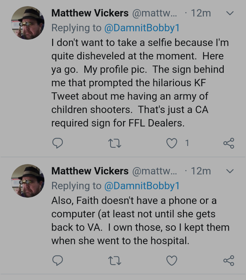Open Matthew Vickers name on the second tweet

coord(90,171)
